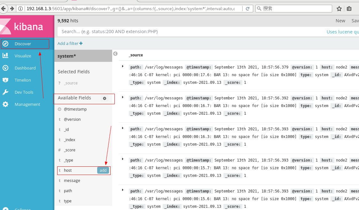Expand log row containing pci 0000:00:15.6

[x=123, y=190]
